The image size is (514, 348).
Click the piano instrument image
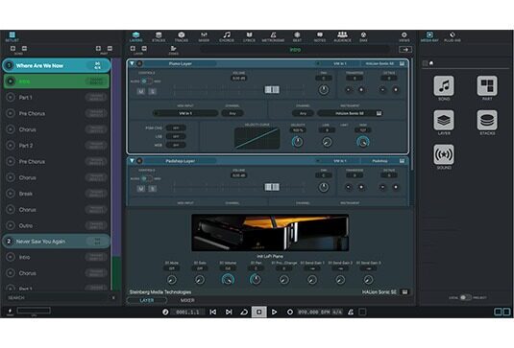click(270, 233)
